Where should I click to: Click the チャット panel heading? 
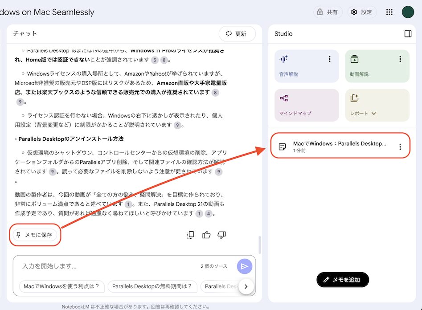[25, 34]
